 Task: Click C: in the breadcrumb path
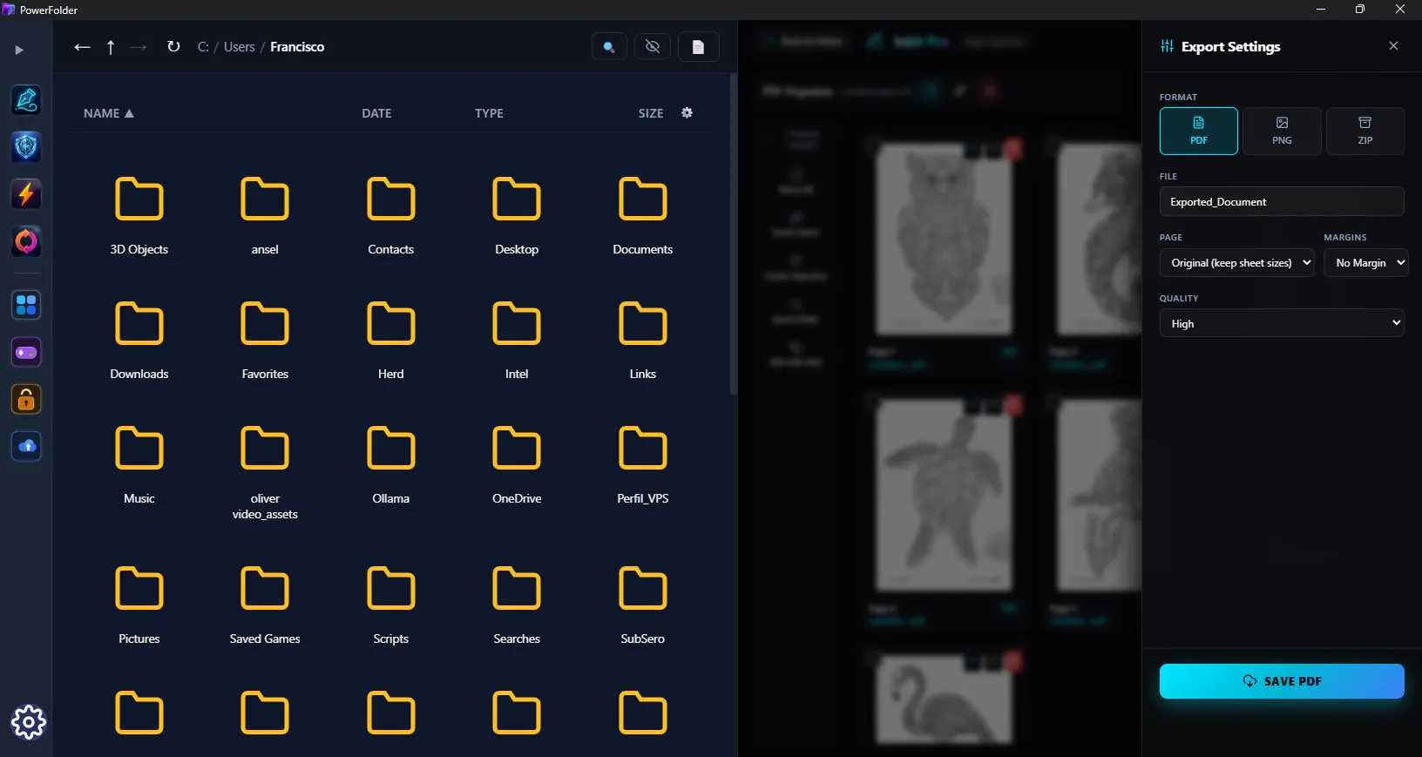point(203,47)
